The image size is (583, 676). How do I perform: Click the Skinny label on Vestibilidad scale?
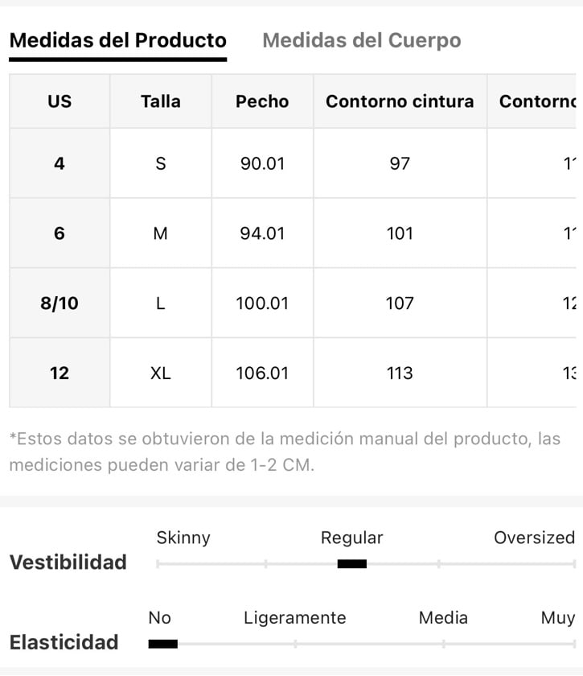coord(183,538)
